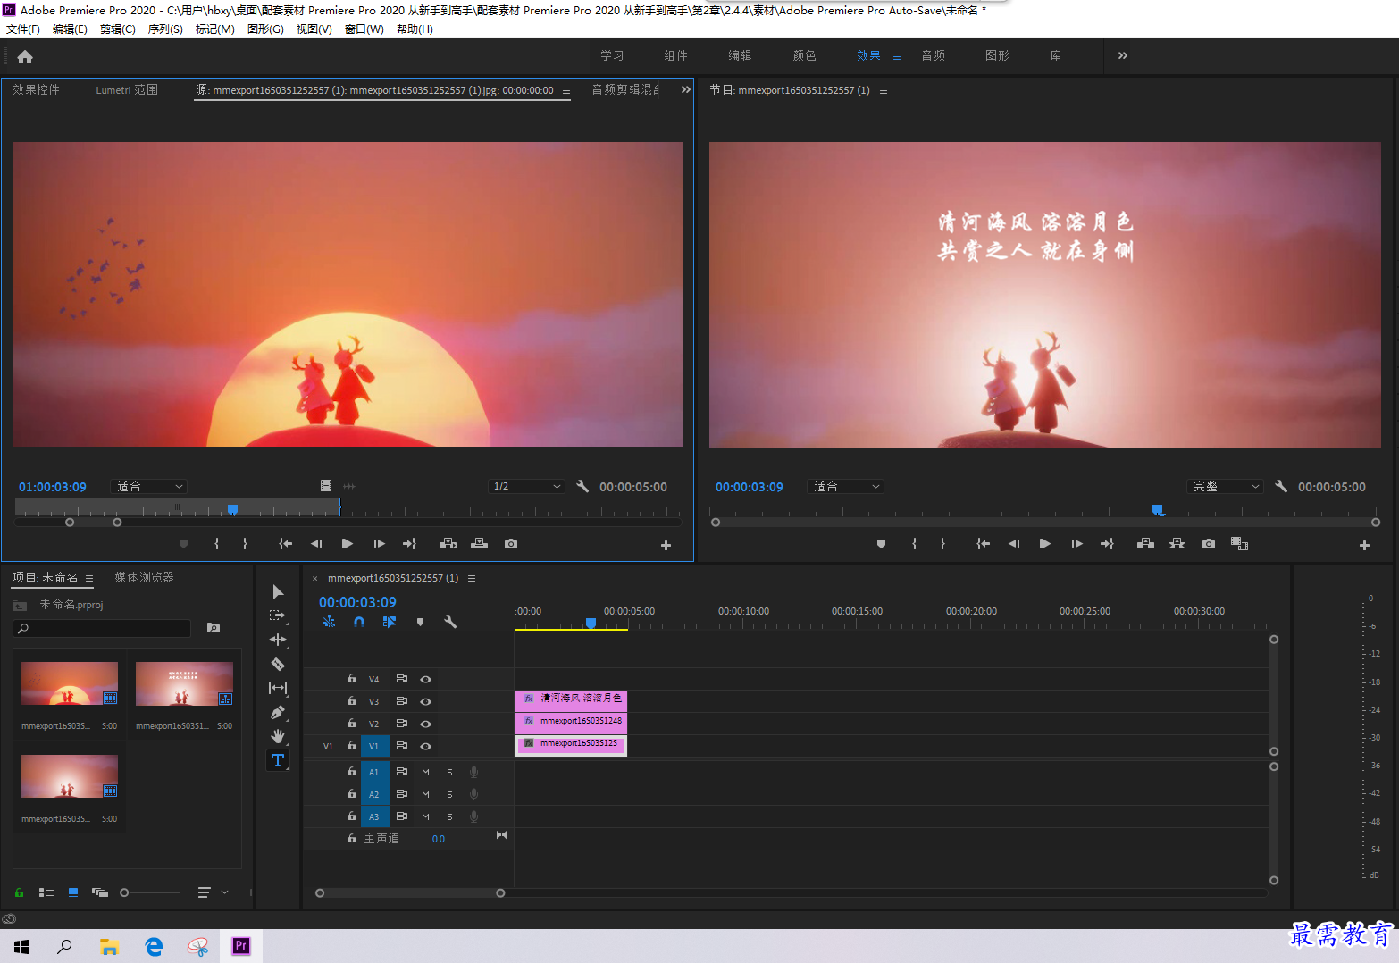Click Mark In in Source monitor
The image size is (1399, 963).
(x=217, y=544)
